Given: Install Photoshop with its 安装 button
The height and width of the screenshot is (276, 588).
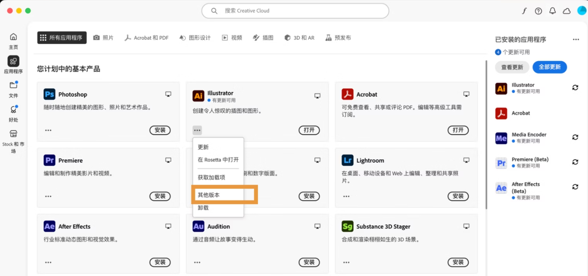Looking at the screenshot, I should coord(160,130).
